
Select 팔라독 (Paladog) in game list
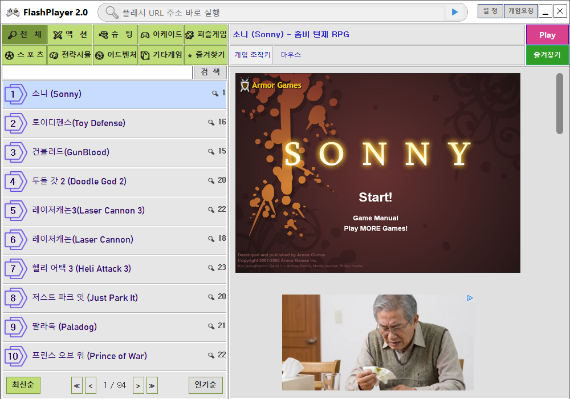tap(115, 328)
